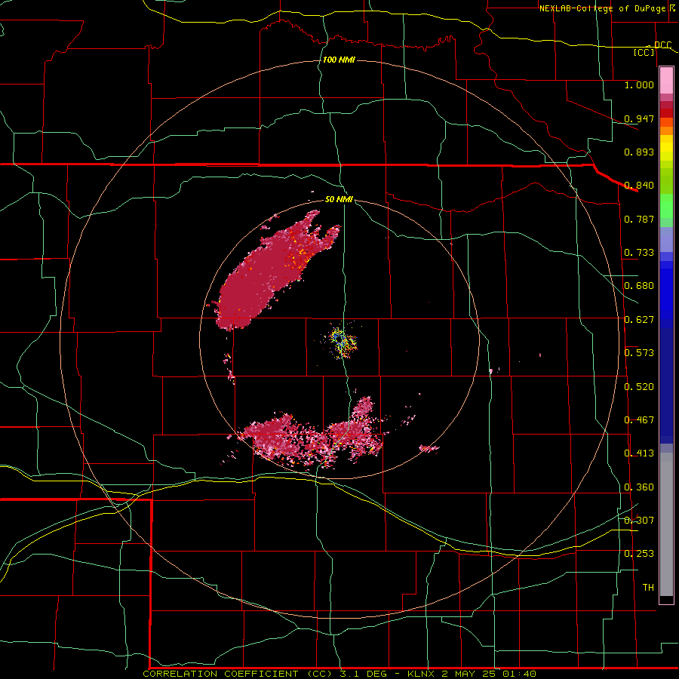Screen dimensions: 679x679
Task: Select the 0.787 scale value
Action: point(639,219)
